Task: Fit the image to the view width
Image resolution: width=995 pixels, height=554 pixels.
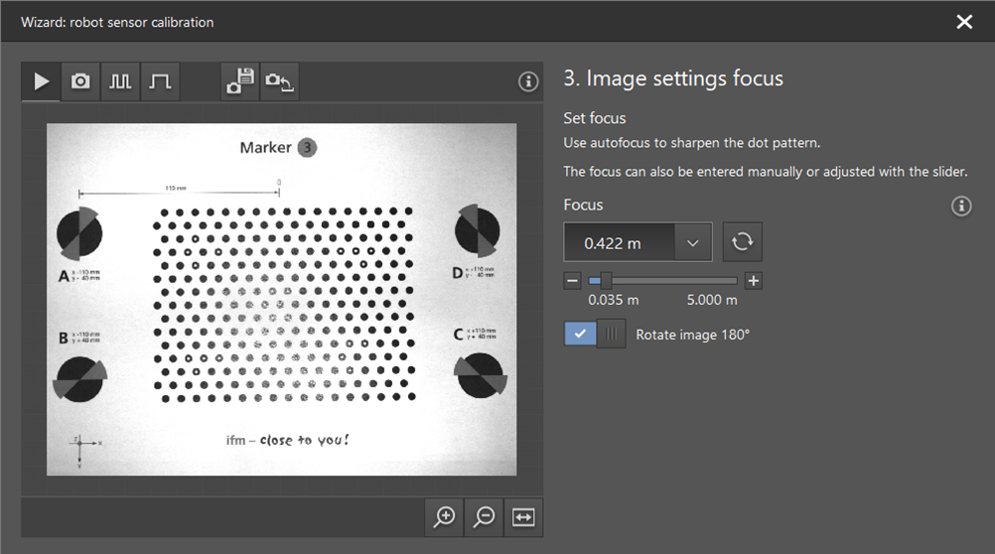Action: (522, 516)
